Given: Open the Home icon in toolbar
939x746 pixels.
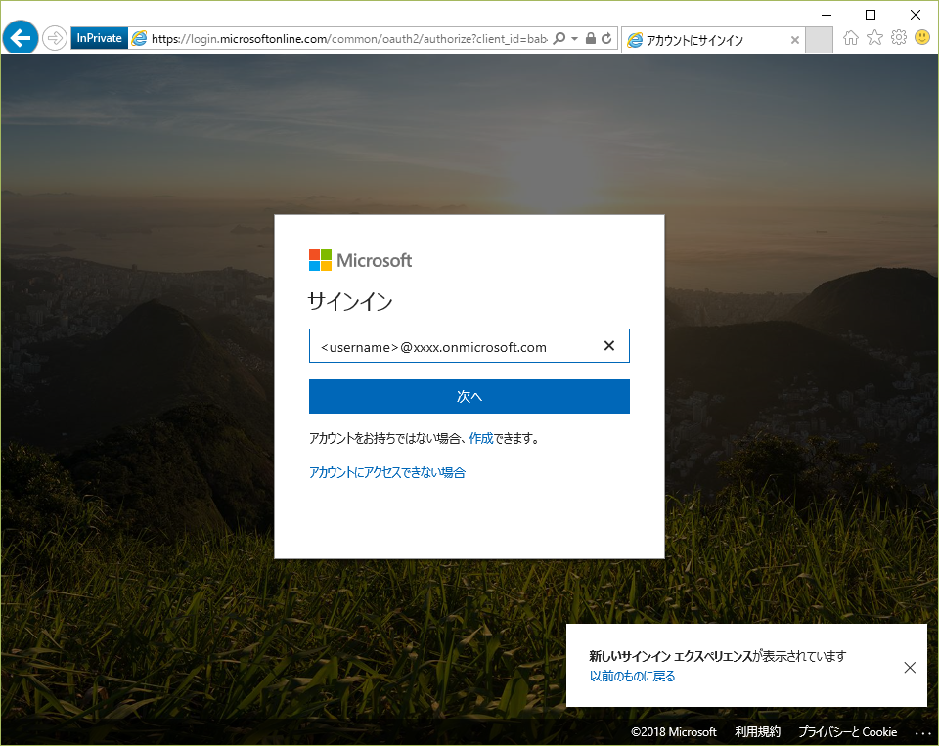Looking at the screenshot, I should click(850, 38).
